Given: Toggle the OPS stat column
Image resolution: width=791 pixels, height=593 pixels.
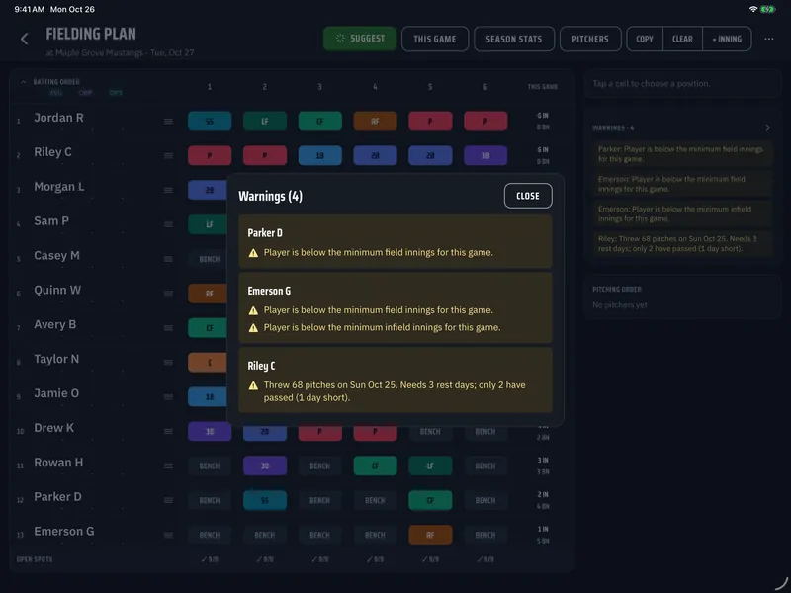Looking at the screenshot, I should click(116, 93).
